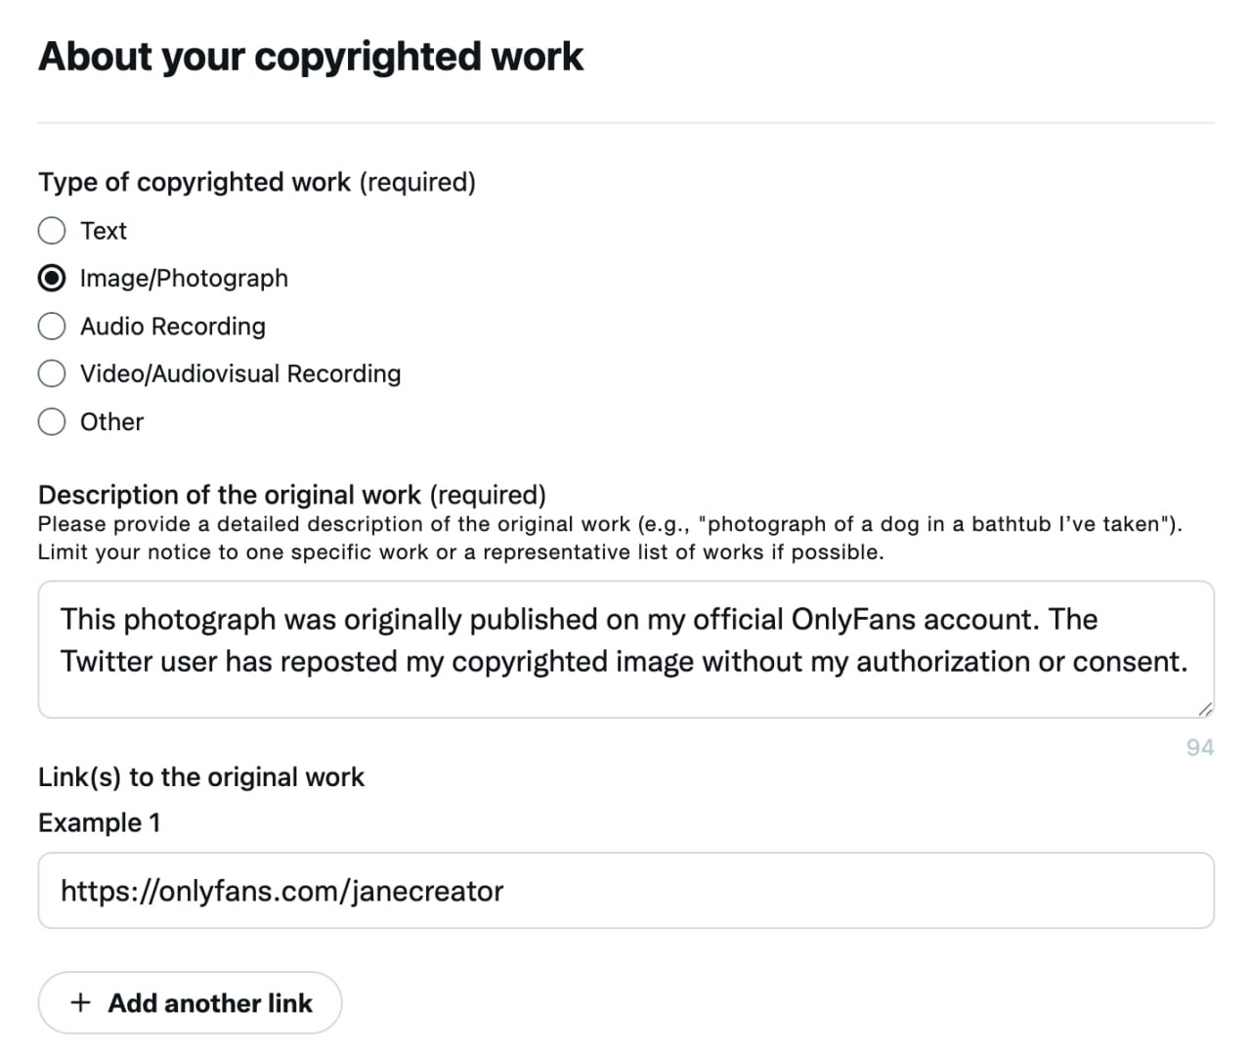Pick the Video/Audiovisual Recording radio button
1251x1057 pixels.
coord(52,374)
